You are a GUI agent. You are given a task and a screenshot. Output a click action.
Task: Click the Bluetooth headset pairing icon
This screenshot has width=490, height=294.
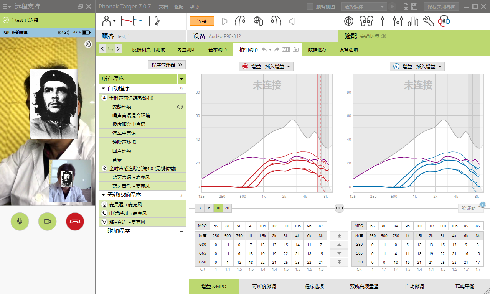tap(444, 21)
